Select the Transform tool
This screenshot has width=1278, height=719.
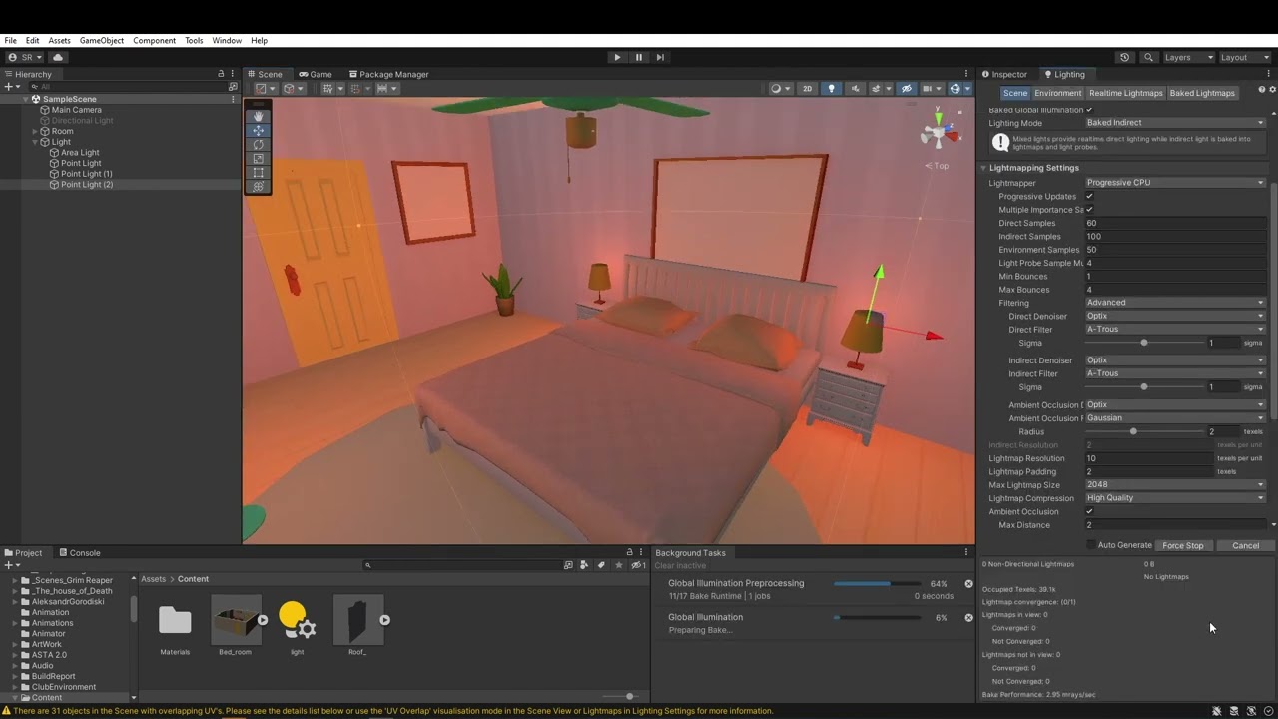click(x=259, y=186)
